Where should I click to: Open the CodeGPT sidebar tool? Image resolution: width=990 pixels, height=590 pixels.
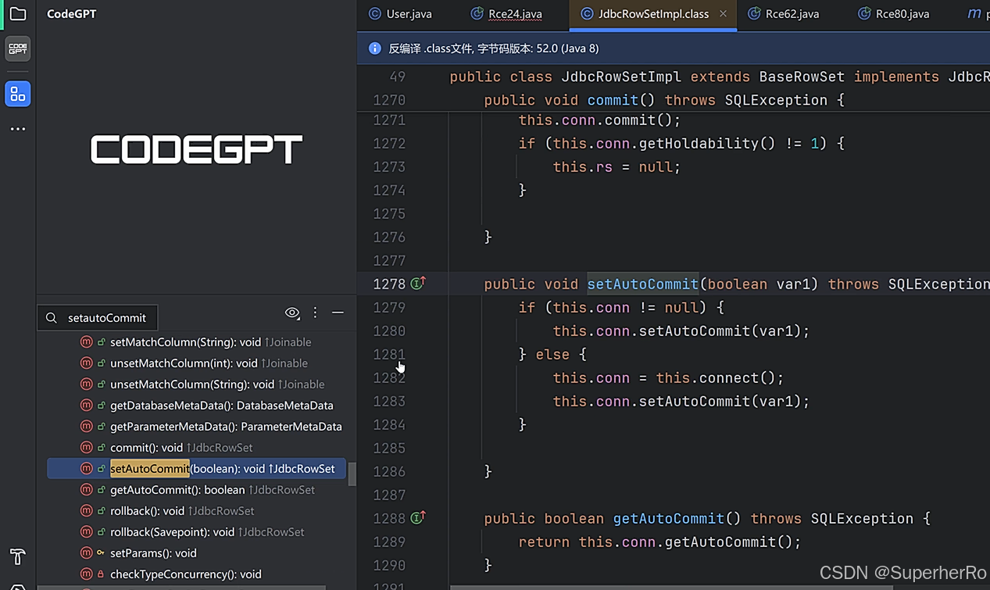tap(17, 48)
